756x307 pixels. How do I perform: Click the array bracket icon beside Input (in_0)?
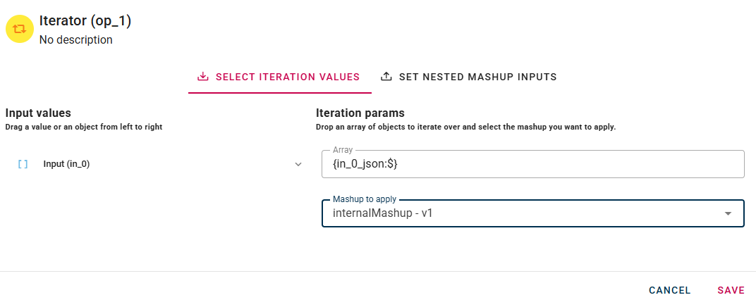point(23,164)
